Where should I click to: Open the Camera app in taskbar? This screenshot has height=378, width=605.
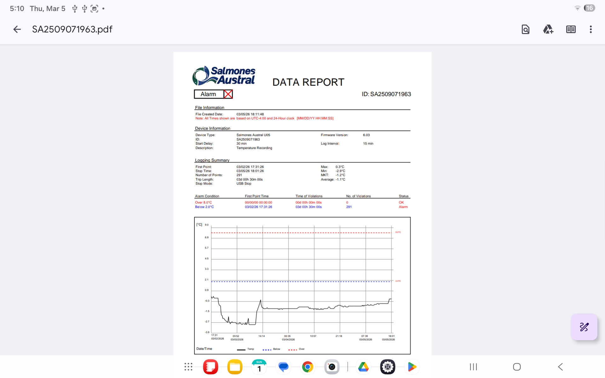pos(332,367)
